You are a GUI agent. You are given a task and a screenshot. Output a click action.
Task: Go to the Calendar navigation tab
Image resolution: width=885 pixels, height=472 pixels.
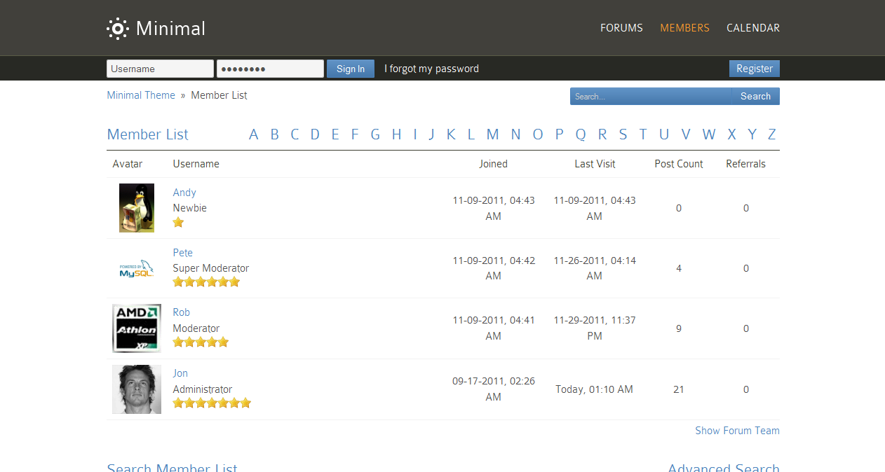coord(753,28)
